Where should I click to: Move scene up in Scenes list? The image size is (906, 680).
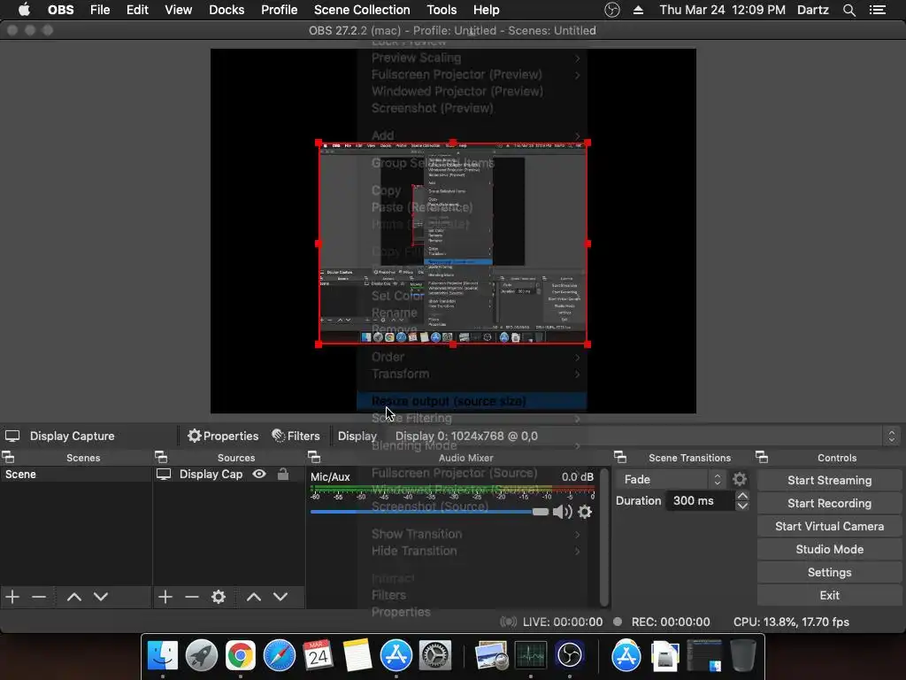point(74,597)
